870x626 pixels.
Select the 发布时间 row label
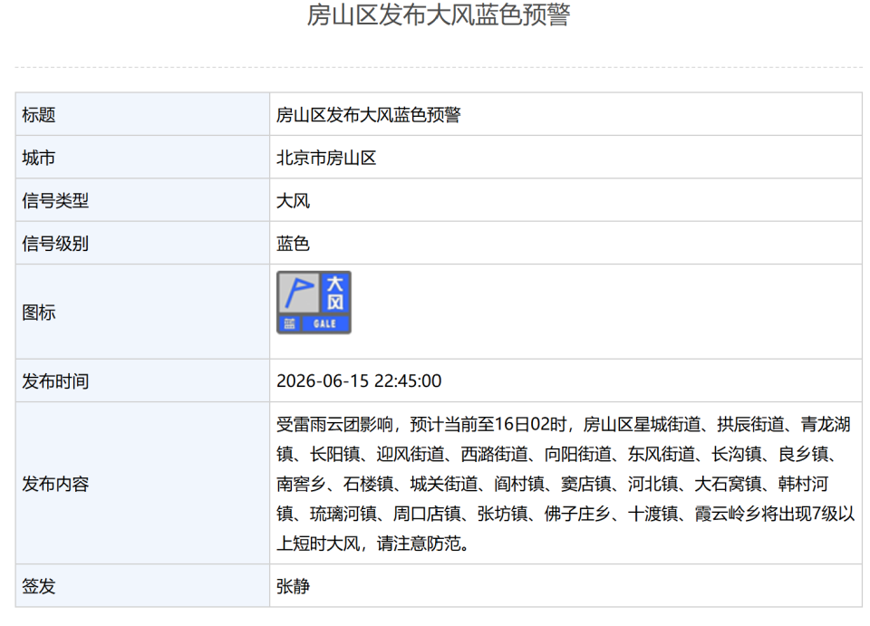55,380
